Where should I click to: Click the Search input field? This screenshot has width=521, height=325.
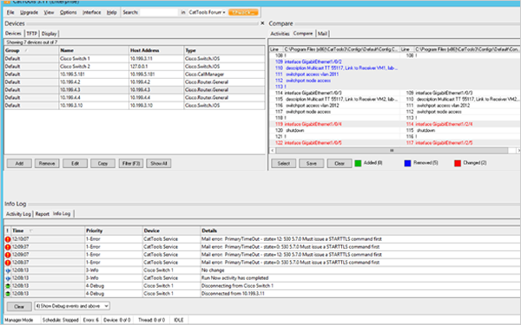pos(159,12)
